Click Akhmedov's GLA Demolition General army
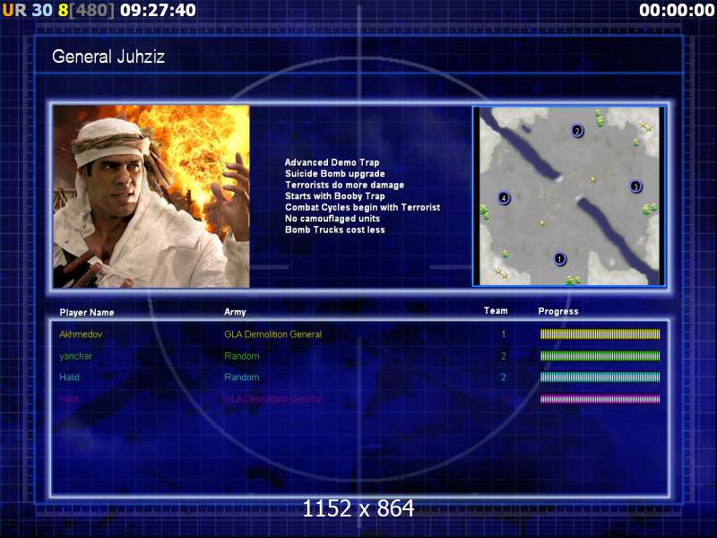 point(273,334)
